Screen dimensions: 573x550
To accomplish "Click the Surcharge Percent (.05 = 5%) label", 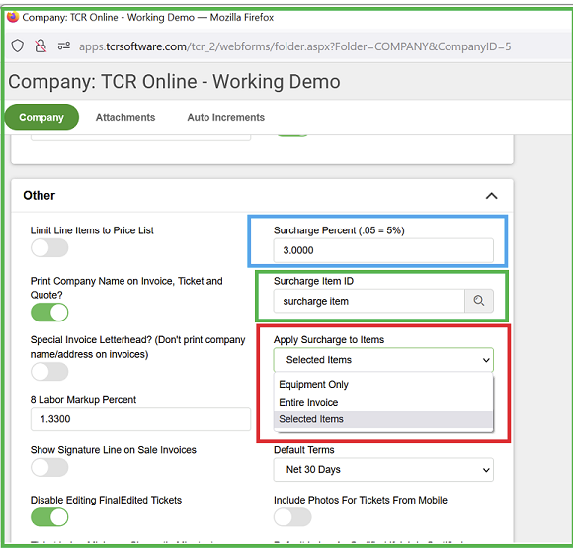I will pyautogui.click(x=339, y=230).
